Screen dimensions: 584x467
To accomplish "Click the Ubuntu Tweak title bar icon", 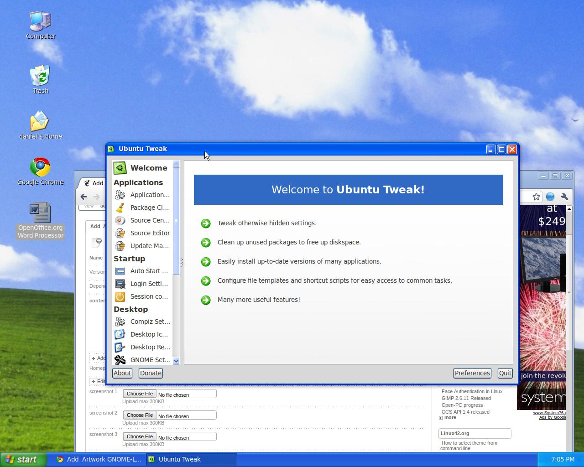I will [111, 149].
